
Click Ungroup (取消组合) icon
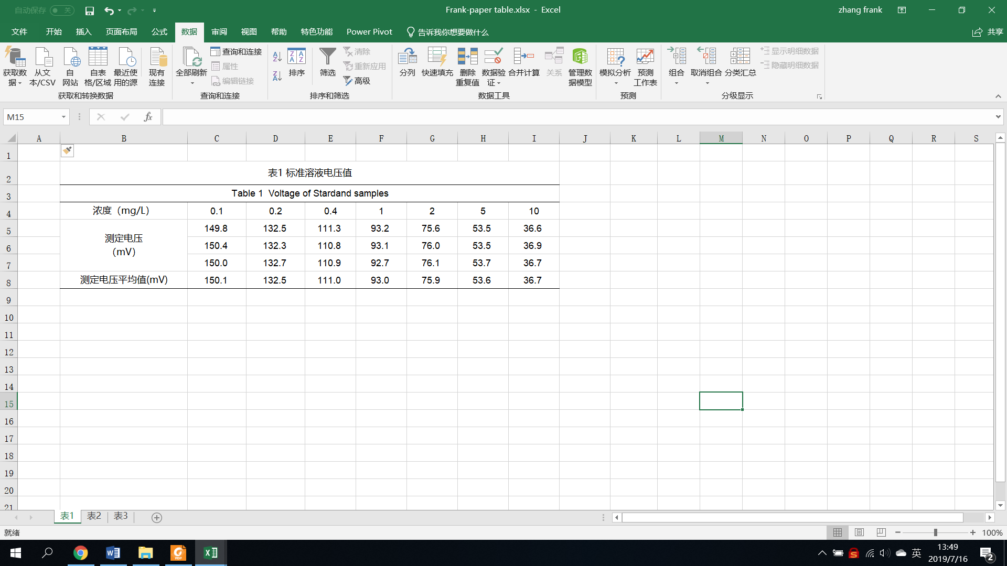pos(706,67)
